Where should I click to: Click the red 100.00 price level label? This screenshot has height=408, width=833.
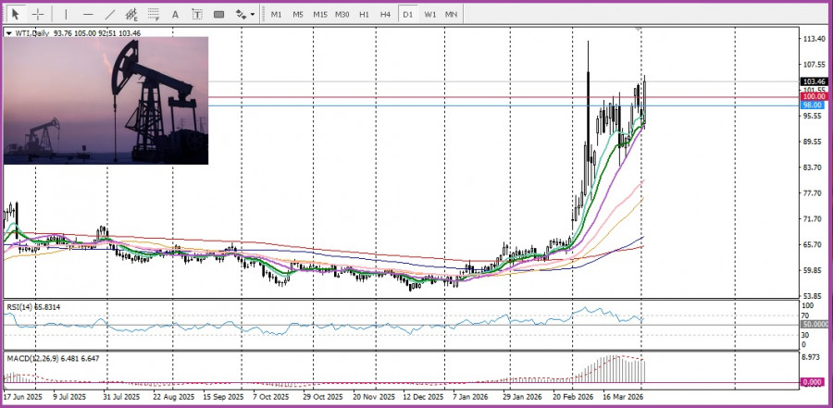[814, 96]
